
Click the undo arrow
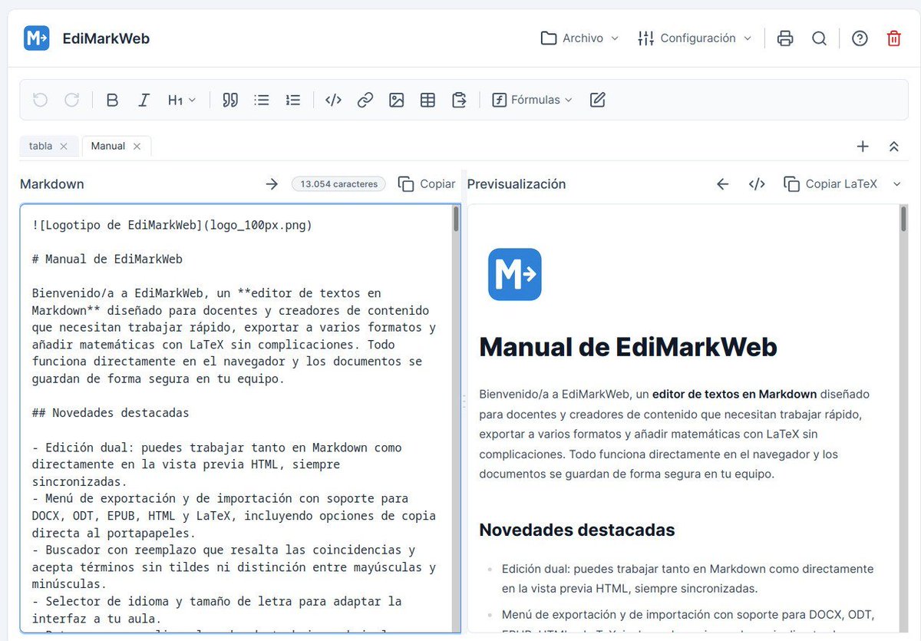pos(40,100)
